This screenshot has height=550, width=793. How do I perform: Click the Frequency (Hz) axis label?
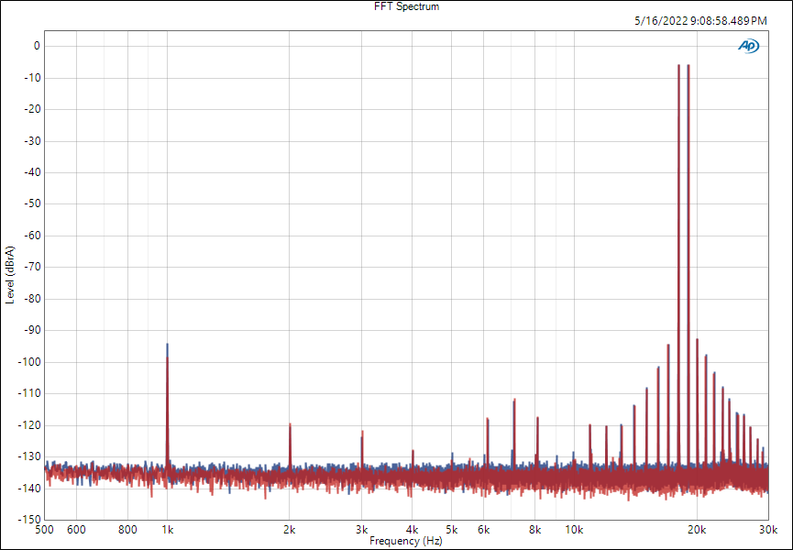406,541
